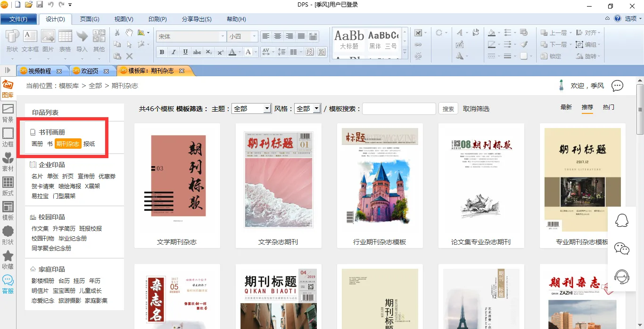Expand the 主题 theme filter dropdown
Screen dimensions: 644x329
tap(267, 109)
